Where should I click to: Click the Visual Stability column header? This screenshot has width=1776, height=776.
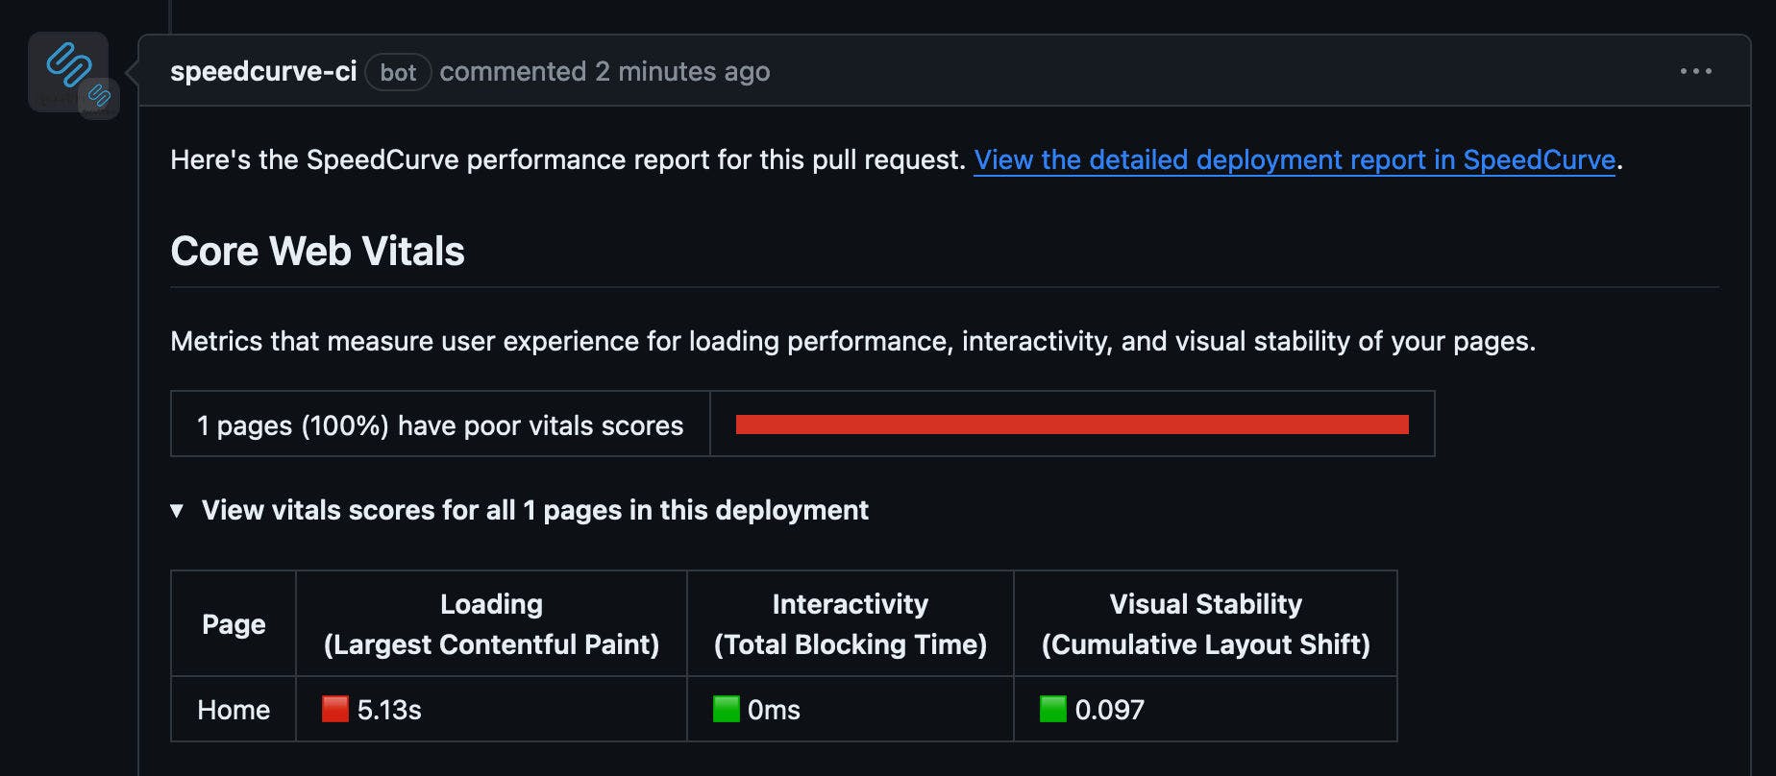point(1205,624)
